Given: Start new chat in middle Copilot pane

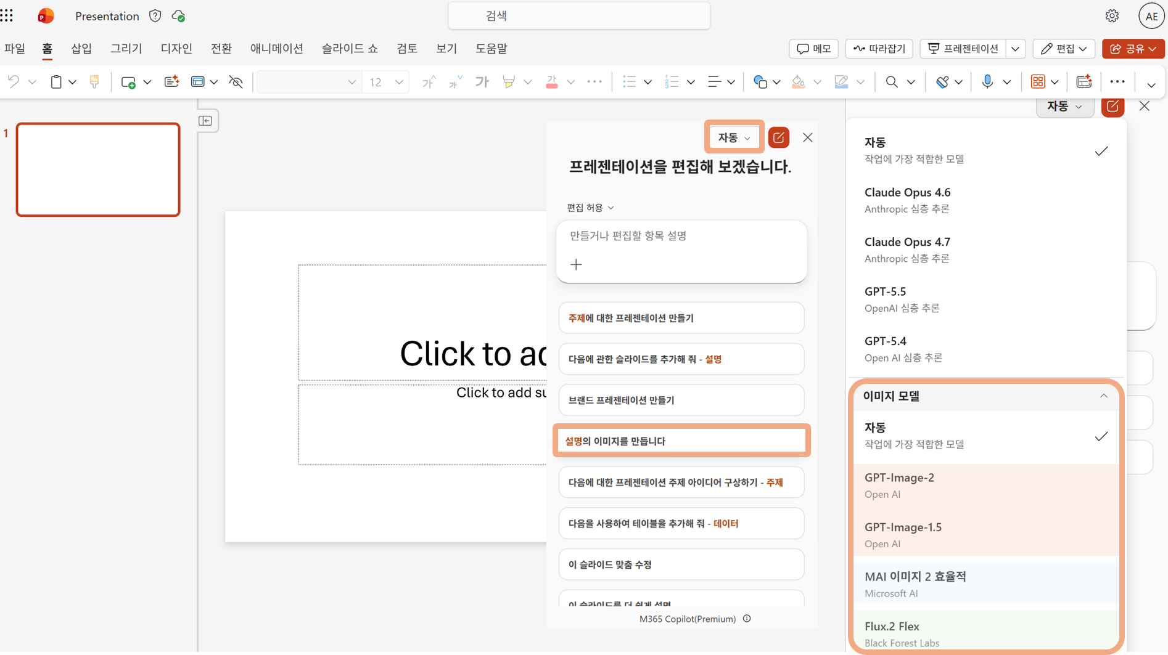Looking at the screenshot, I should 779,137.
